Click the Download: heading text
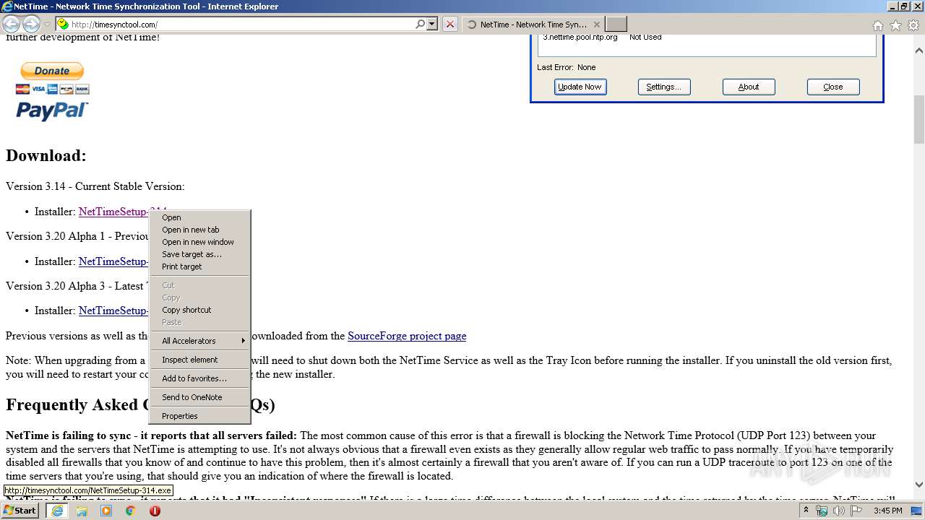 click(x=46, y=156)
